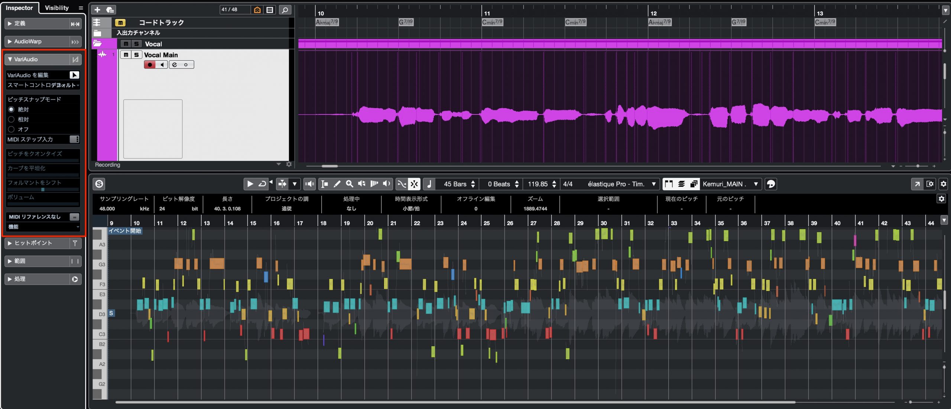Viewport: 951px width, 409px height.
Task: Switch to the Visibility tab
Action: [57, 8]
